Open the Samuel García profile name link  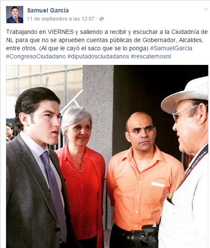click(48, 10)
